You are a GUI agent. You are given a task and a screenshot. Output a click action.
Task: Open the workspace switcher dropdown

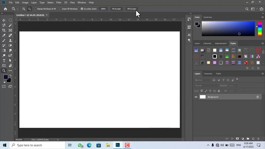coord(253,9)
